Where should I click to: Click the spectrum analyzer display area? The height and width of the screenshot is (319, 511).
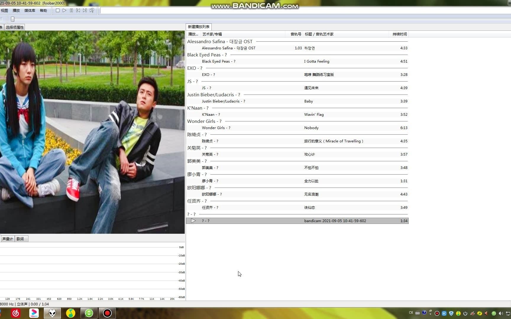92,272
